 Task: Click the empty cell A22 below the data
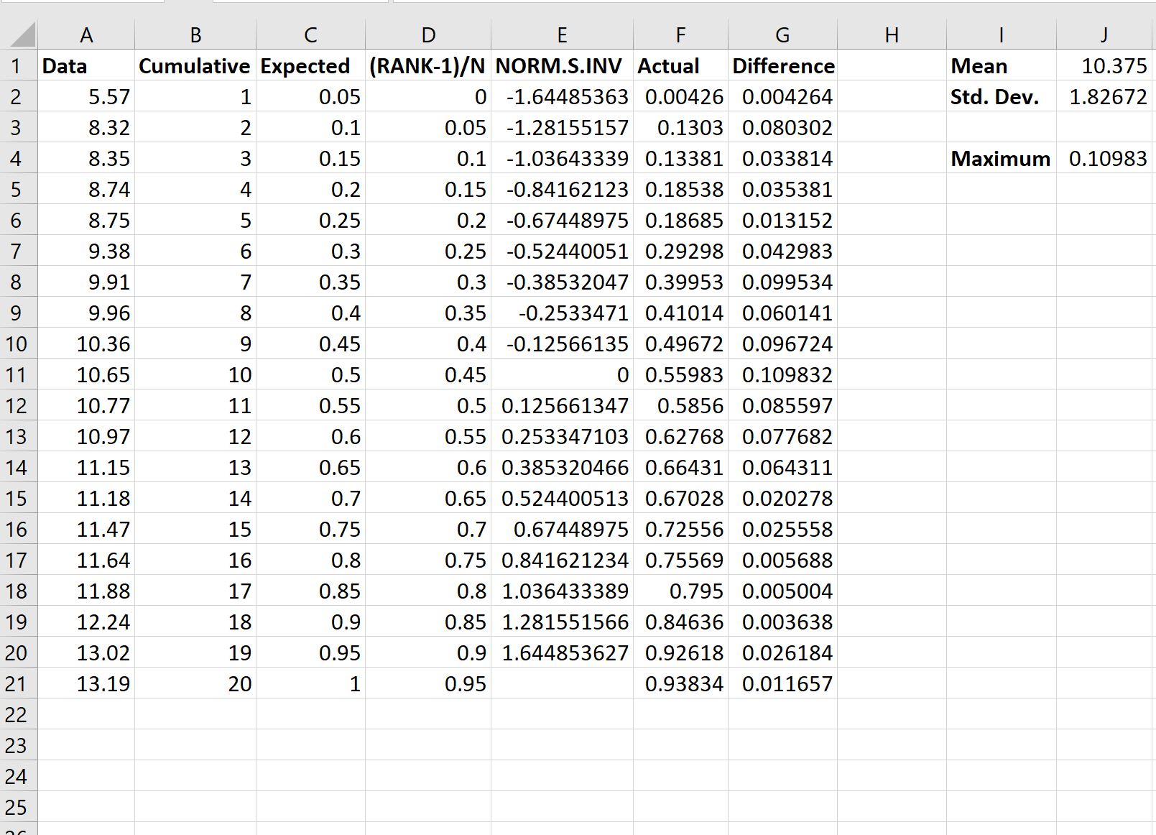86,714
